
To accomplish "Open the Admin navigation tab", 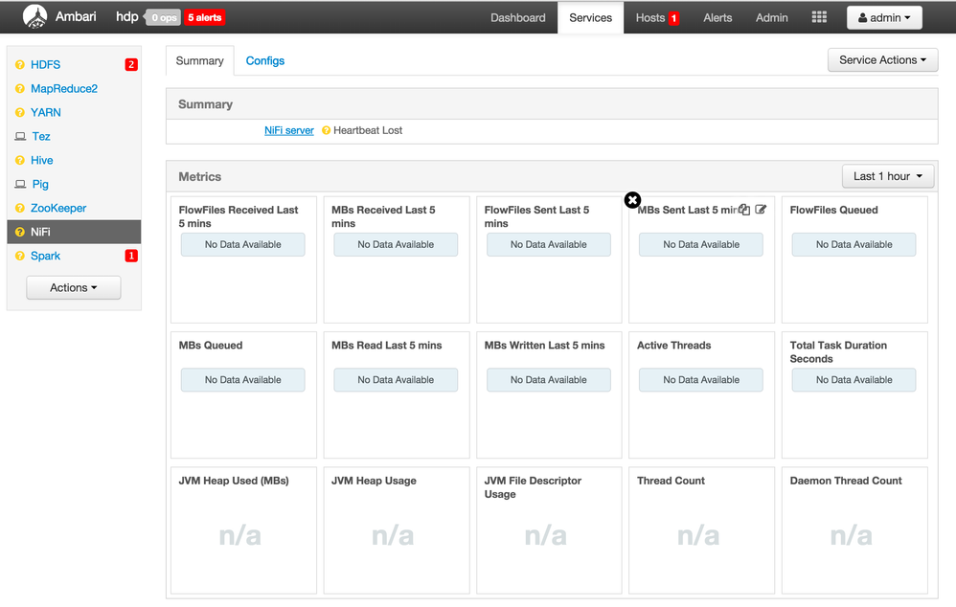I will pyautogui.click(x=772, y=17).
